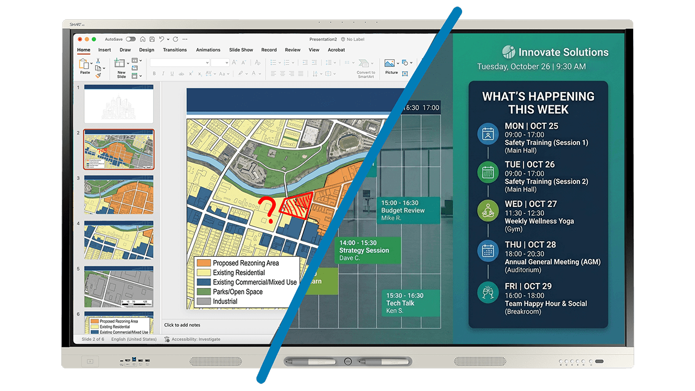The image size is (695, 391).
Task: Click English (United States) language status
Action: (134, 339)
